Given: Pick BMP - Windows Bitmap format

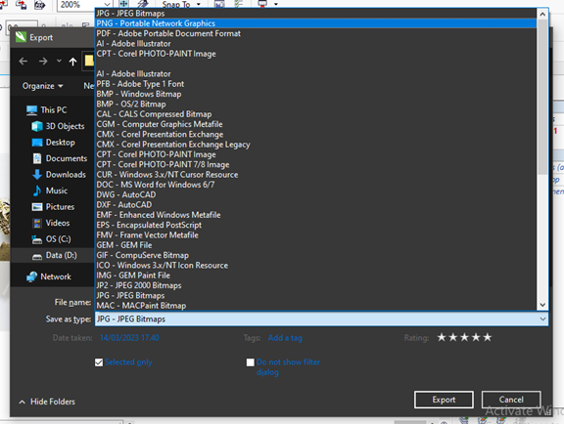Looking at the screenshot, I should click(x=316, y=94).
